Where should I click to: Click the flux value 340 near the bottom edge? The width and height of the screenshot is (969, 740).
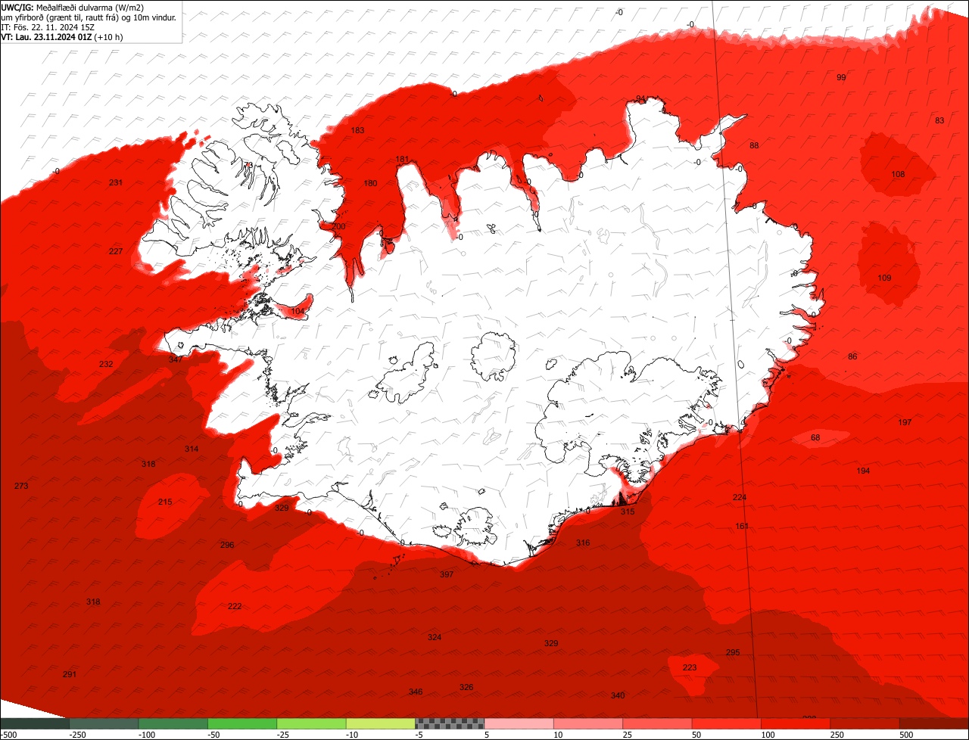click(x=618, y=695)
